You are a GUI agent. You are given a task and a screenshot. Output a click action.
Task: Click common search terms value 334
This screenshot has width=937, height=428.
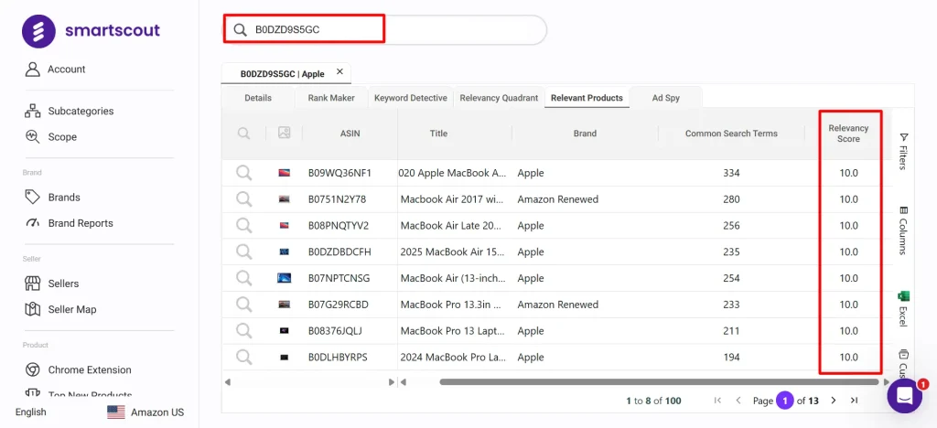pos(731,173)
